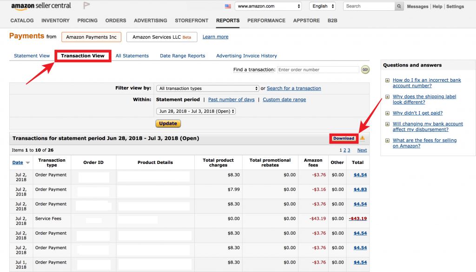Open Settings in the top bar
Viewport: 476px width, 272px height.
point(455,7)
